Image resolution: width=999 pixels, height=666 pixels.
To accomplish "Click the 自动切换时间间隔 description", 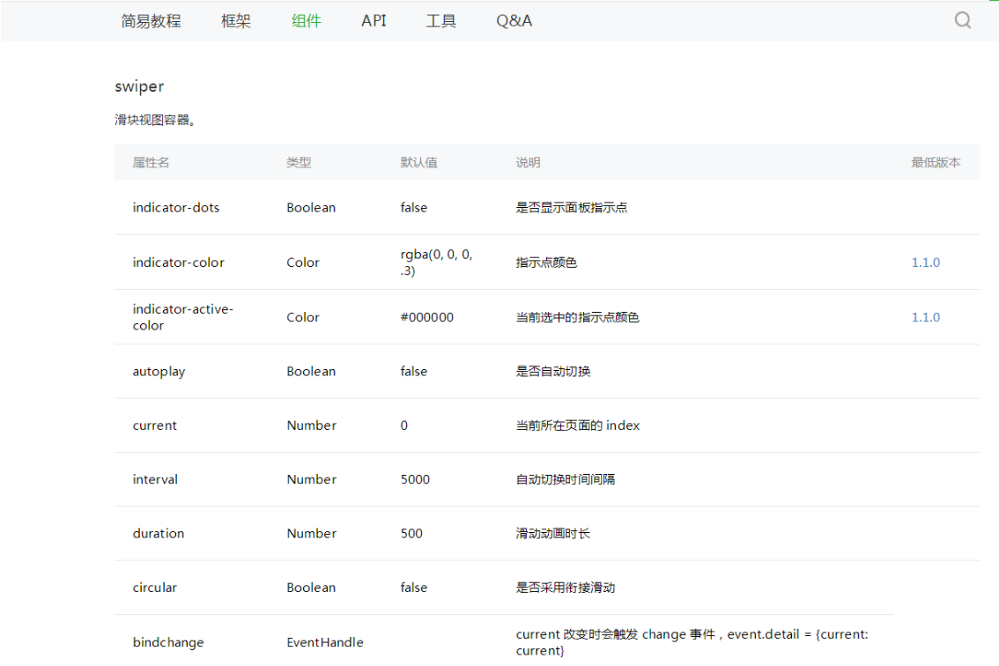I will [x=565, y=480].
